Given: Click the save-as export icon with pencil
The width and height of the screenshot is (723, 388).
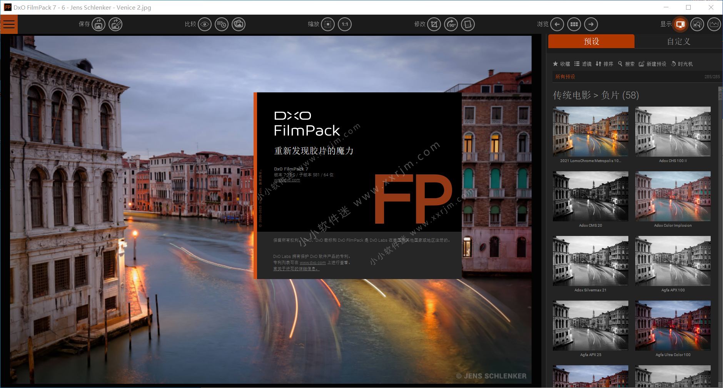Looking at the screenshot, I should (115, 24).
